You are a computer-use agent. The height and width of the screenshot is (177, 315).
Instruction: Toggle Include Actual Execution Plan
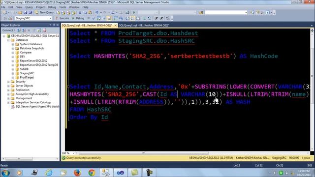116,18
